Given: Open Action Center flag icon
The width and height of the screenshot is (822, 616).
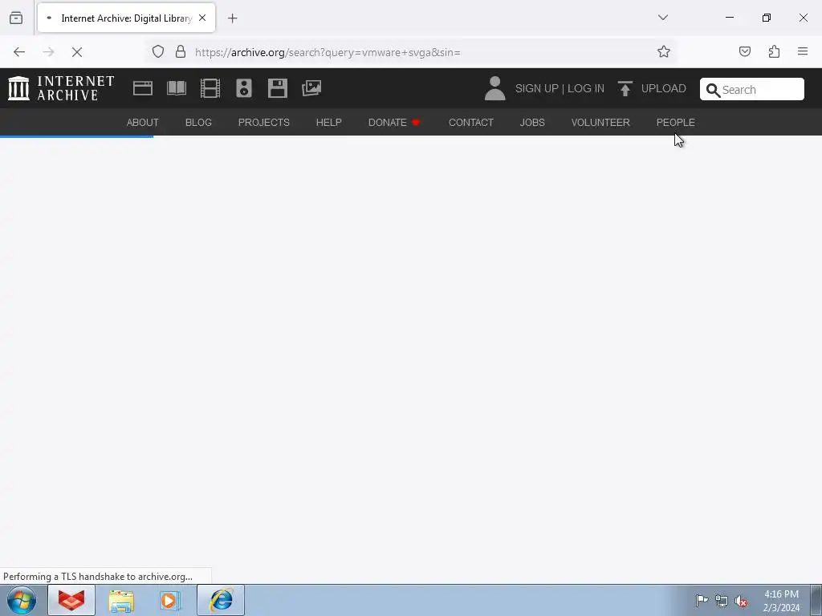Looking at the screenshot, I should [702, 601].
